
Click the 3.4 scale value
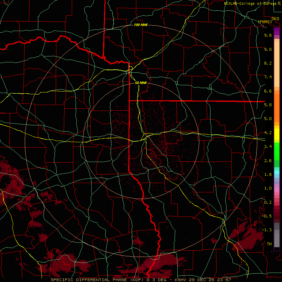[x=268, y=147]
